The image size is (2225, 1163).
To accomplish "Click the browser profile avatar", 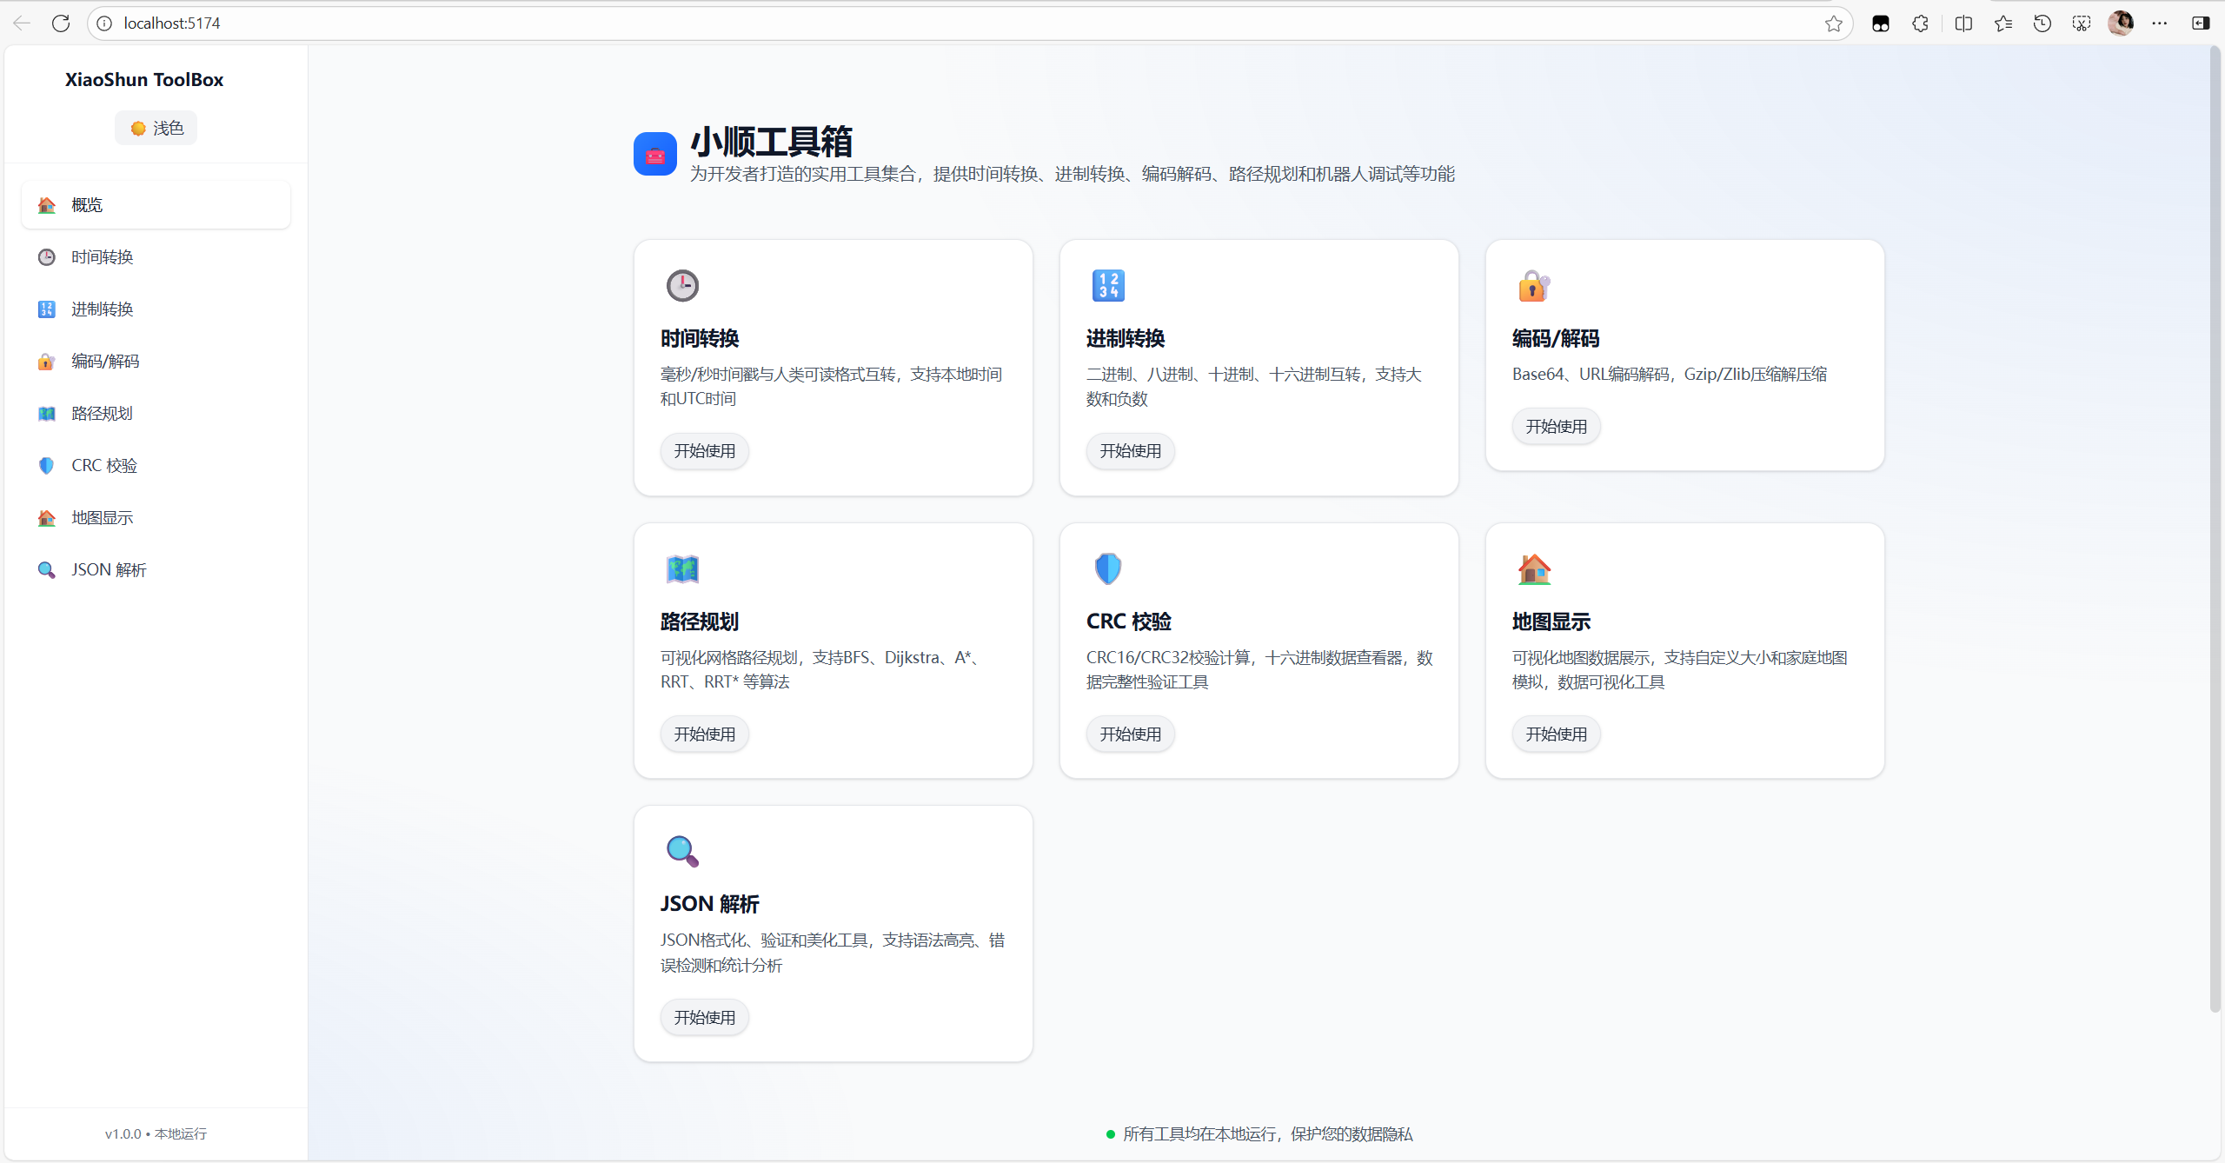I will click(x=2121, y=23).
